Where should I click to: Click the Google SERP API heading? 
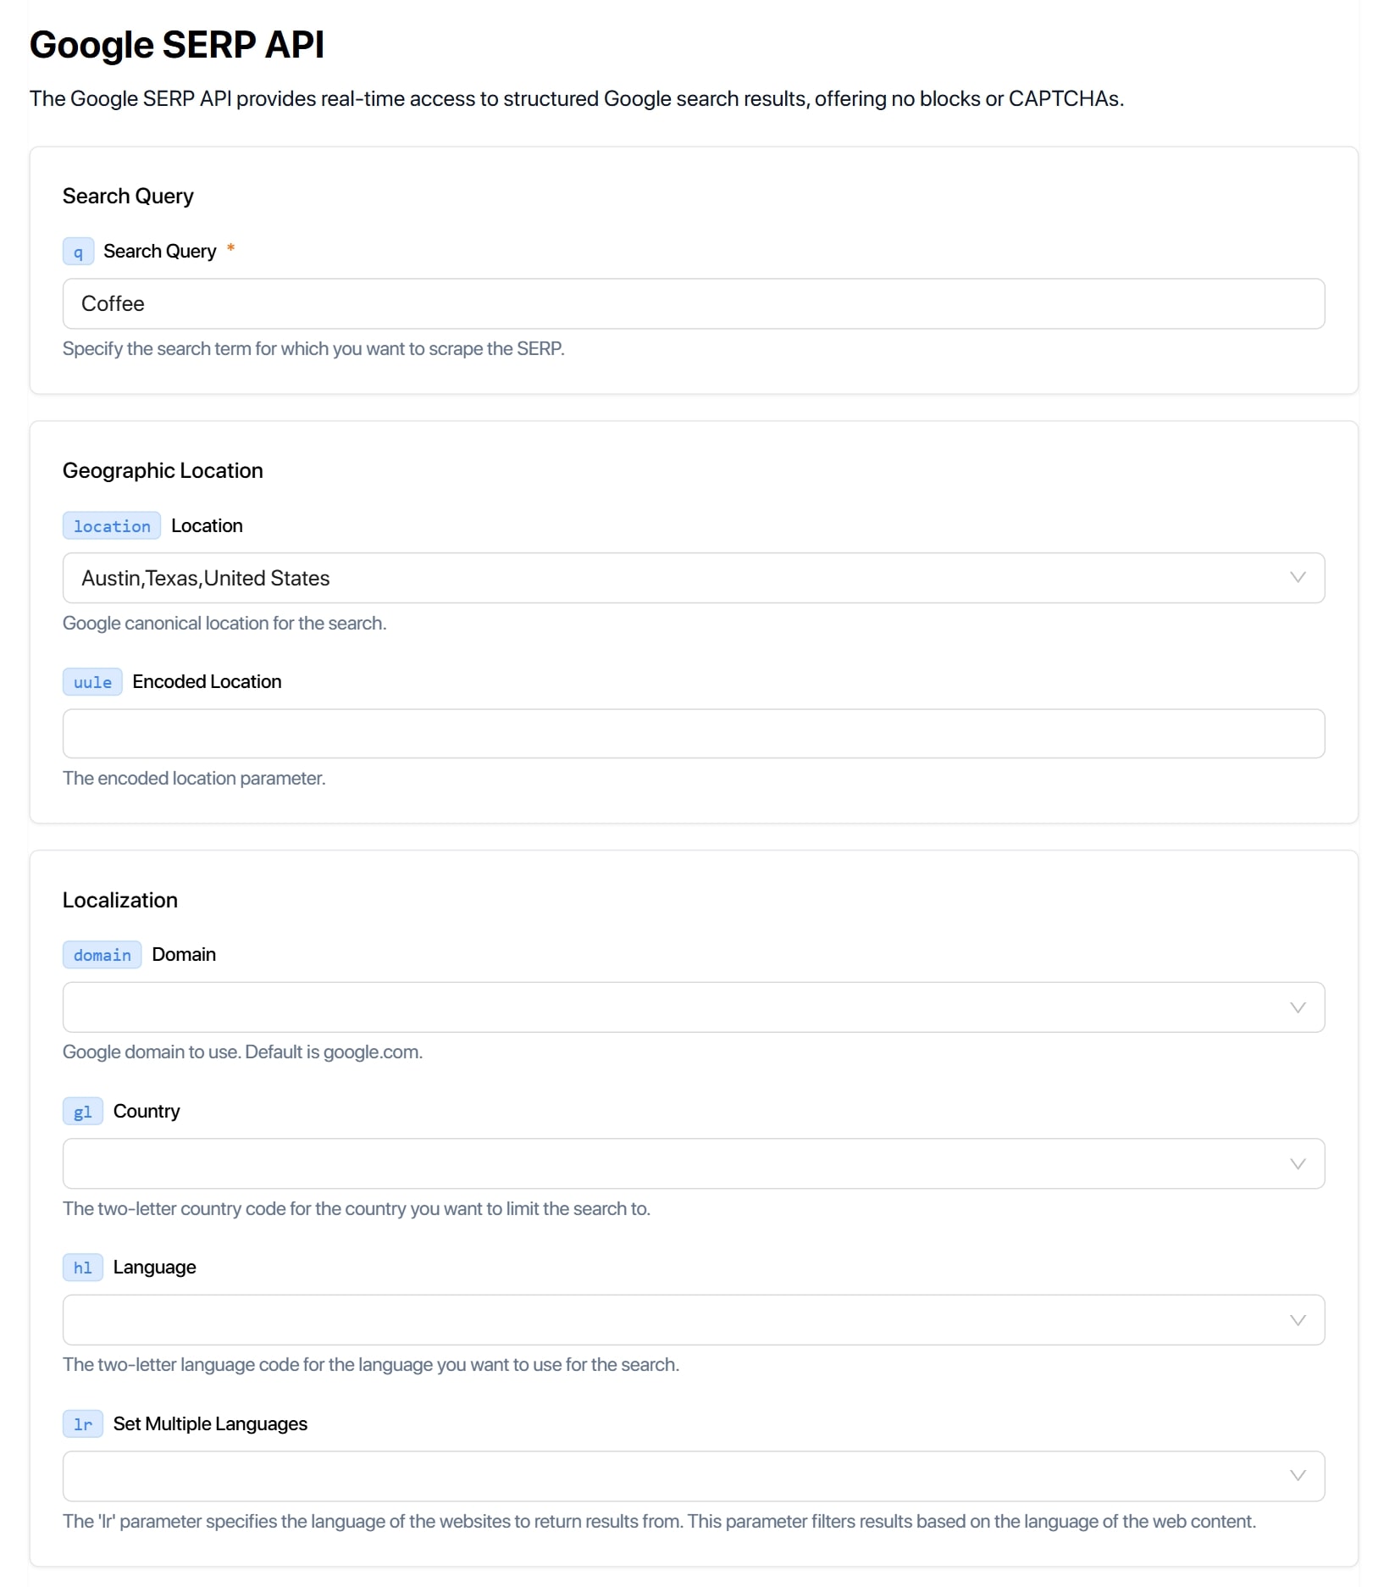pos(176,45)
